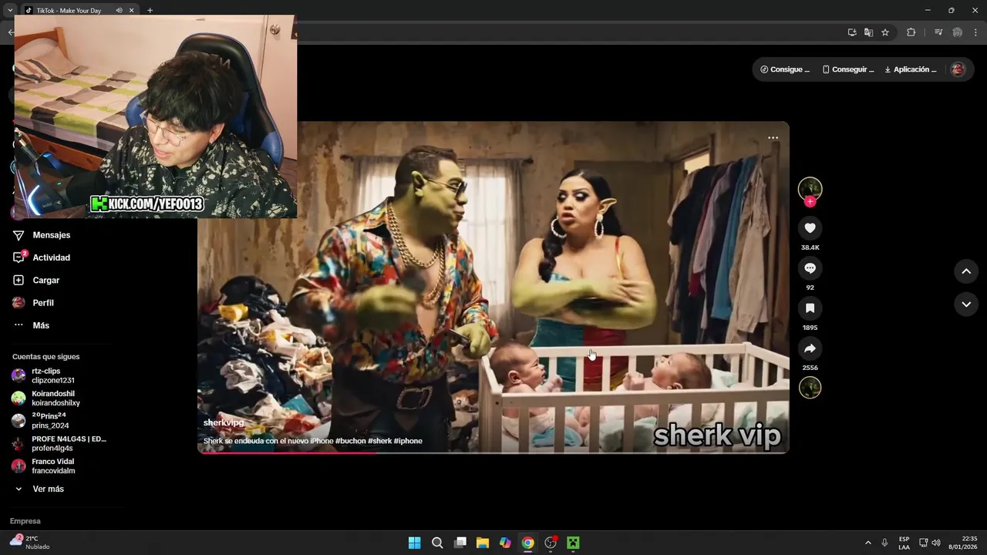Open the spinning sound disc avatar
Screen dimensions: 987x555
pyautogui.click(x=810, y=387)
